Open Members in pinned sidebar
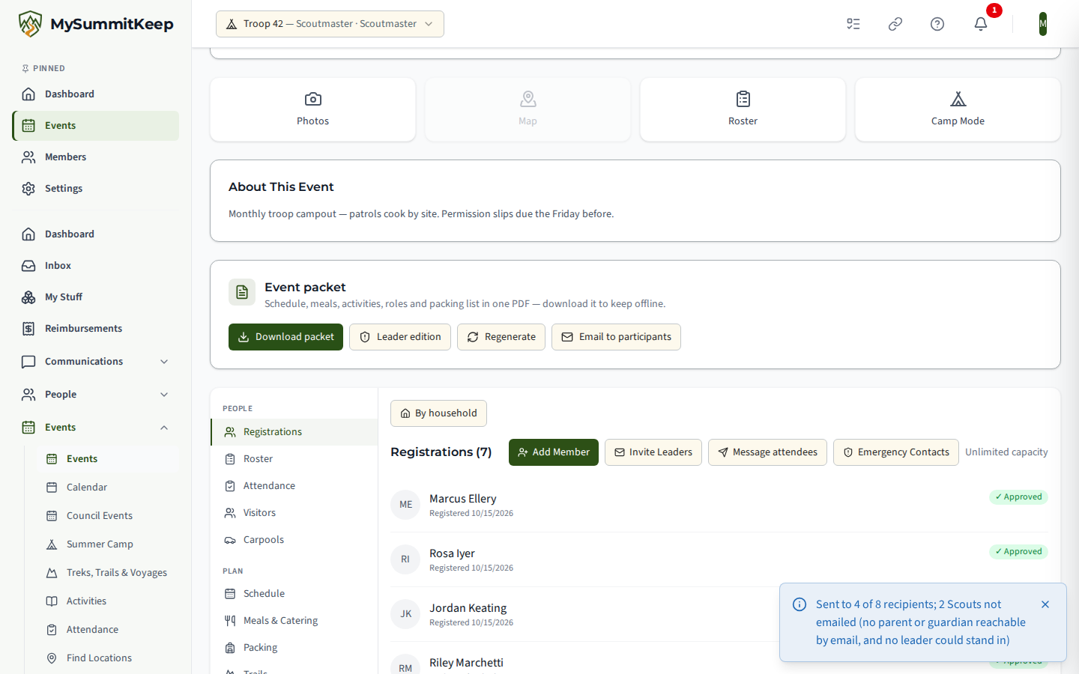 [96, 157]
